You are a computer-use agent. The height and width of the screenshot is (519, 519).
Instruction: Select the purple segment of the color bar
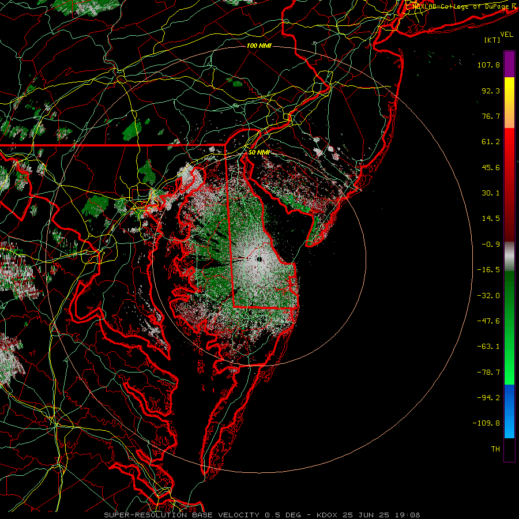point(509,64)
